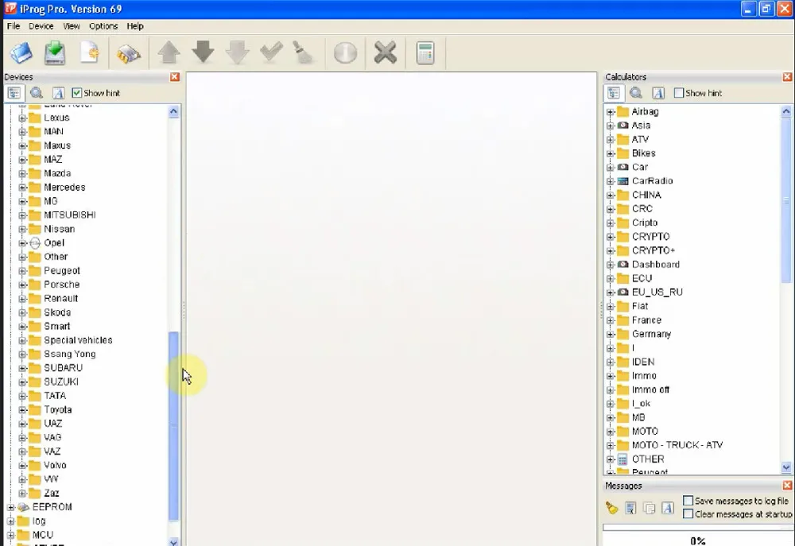Click the broom erase icon
Viewport: 795px width, 546px height.
[x=303, y=52]
